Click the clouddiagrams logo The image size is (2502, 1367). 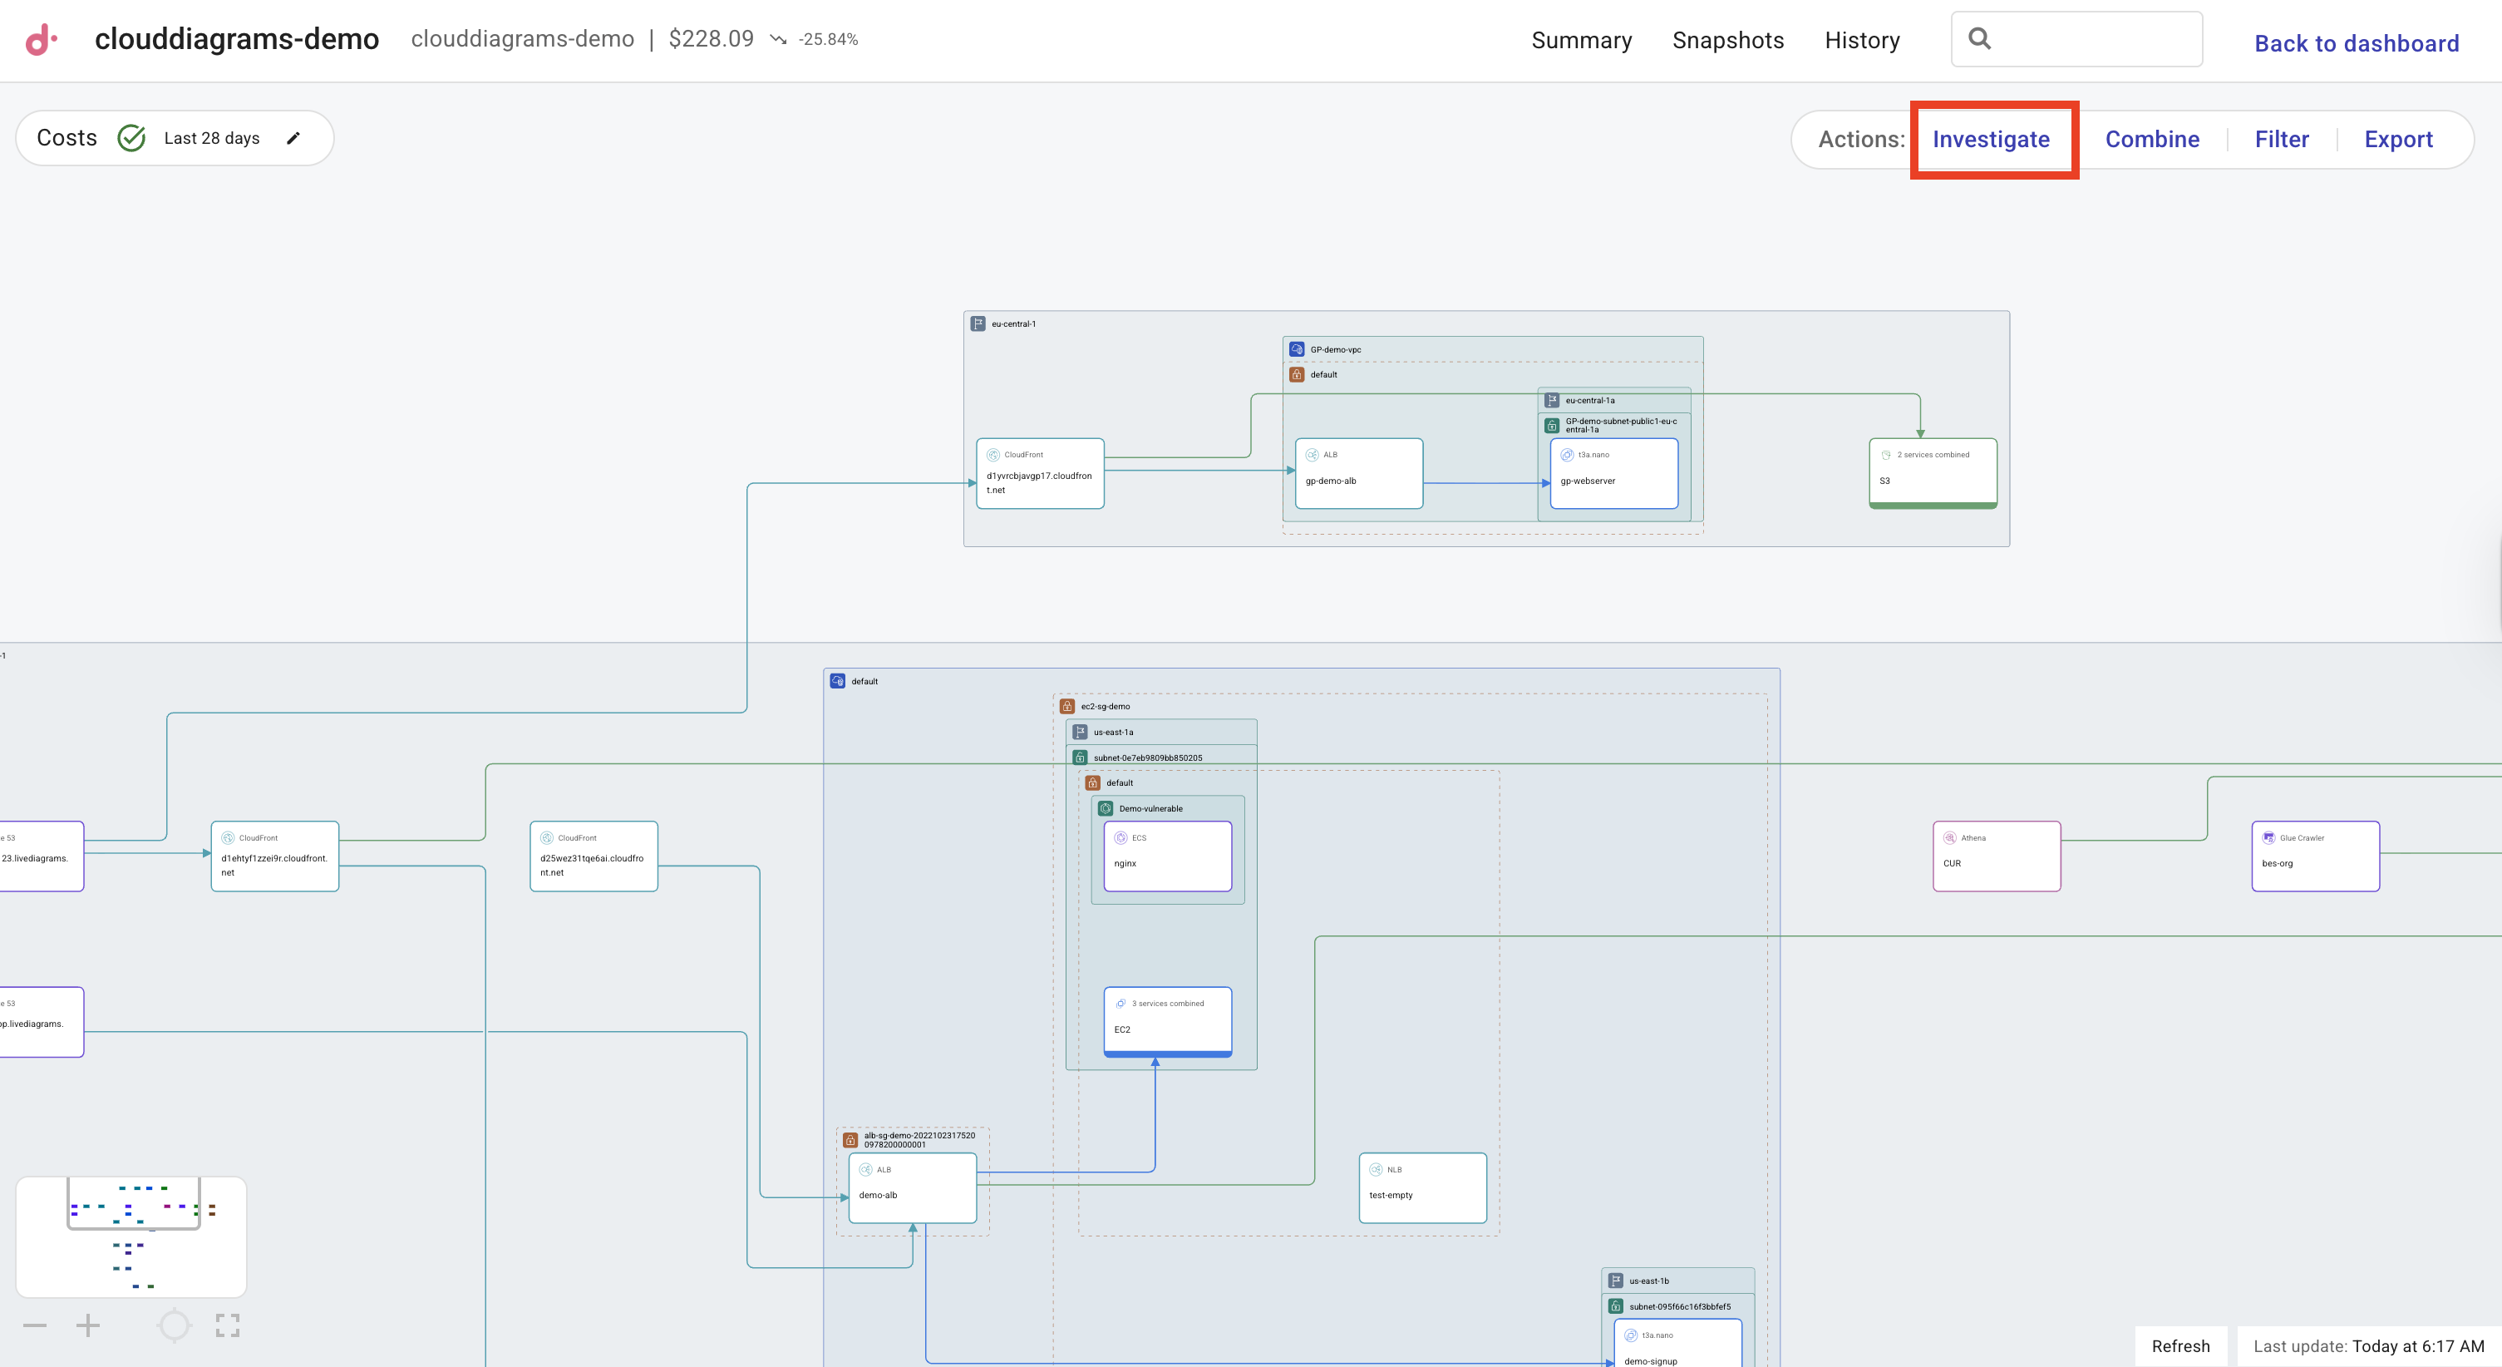coord(41,39)
